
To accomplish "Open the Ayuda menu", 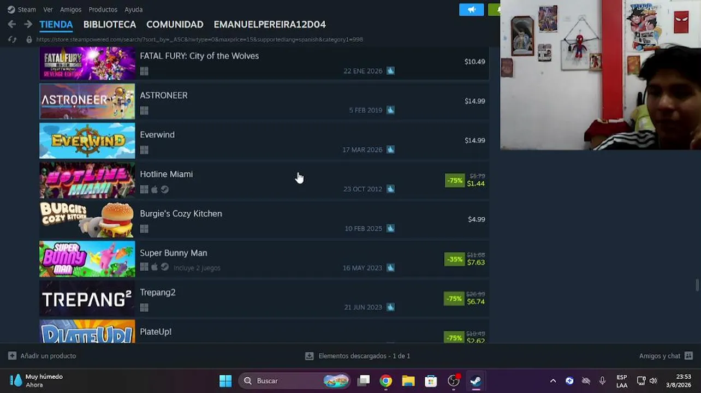I will point(133,9).
